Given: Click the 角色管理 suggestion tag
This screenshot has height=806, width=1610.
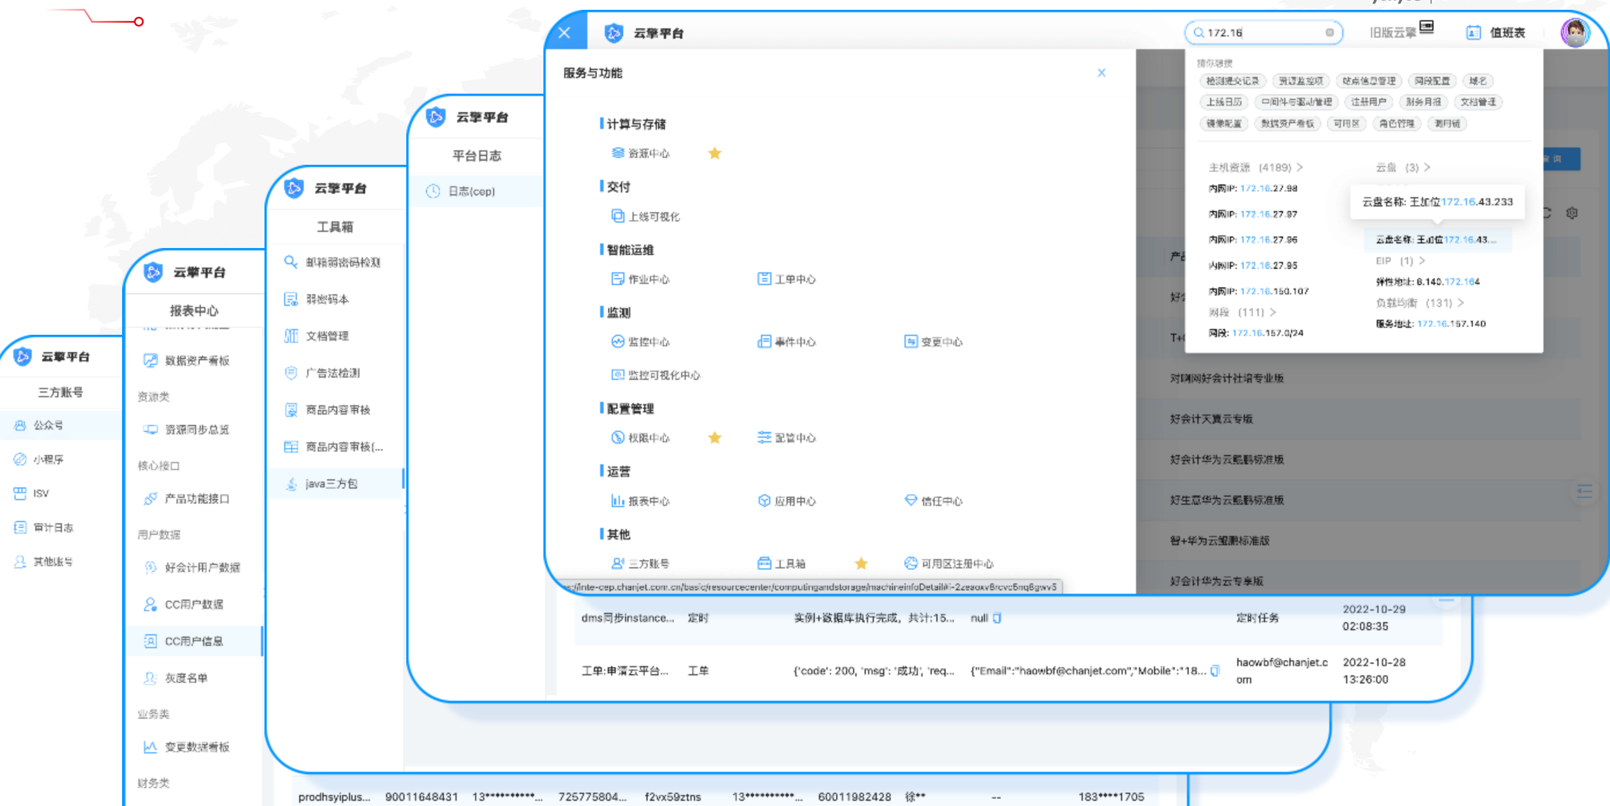Looking at the screenshot, I should [1397, 123].
